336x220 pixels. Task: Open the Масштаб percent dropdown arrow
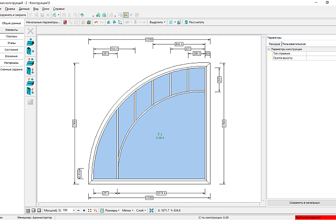74,211
